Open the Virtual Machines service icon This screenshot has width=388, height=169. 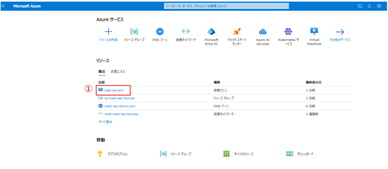click(314, 31)
